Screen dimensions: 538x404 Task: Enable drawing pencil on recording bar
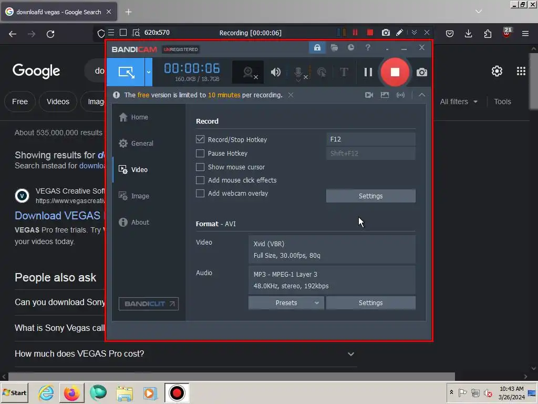click(399, 33)
